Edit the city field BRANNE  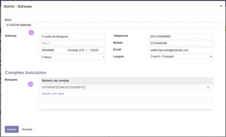(53, 50)
